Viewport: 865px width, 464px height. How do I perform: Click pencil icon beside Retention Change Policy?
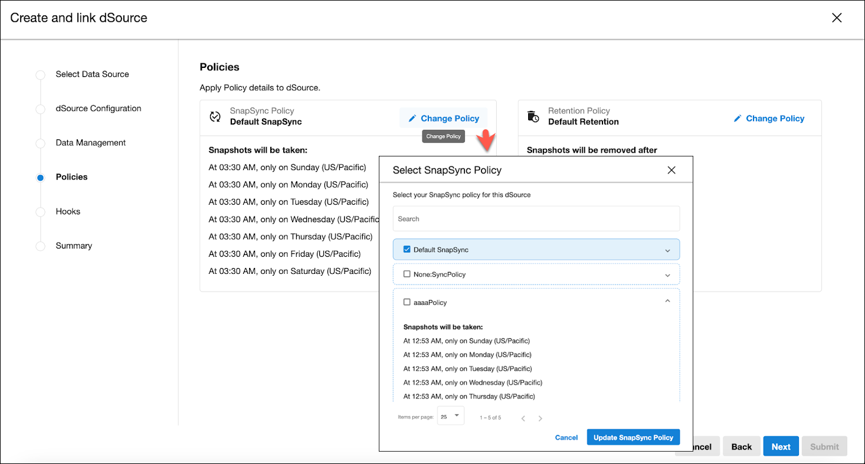[x=738, y=119]
